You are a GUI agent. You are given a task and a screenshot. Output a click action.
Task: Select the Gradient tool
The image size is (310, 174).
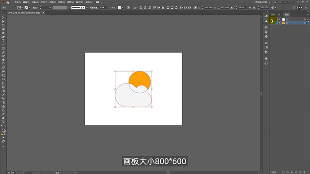tap(3, 91)
